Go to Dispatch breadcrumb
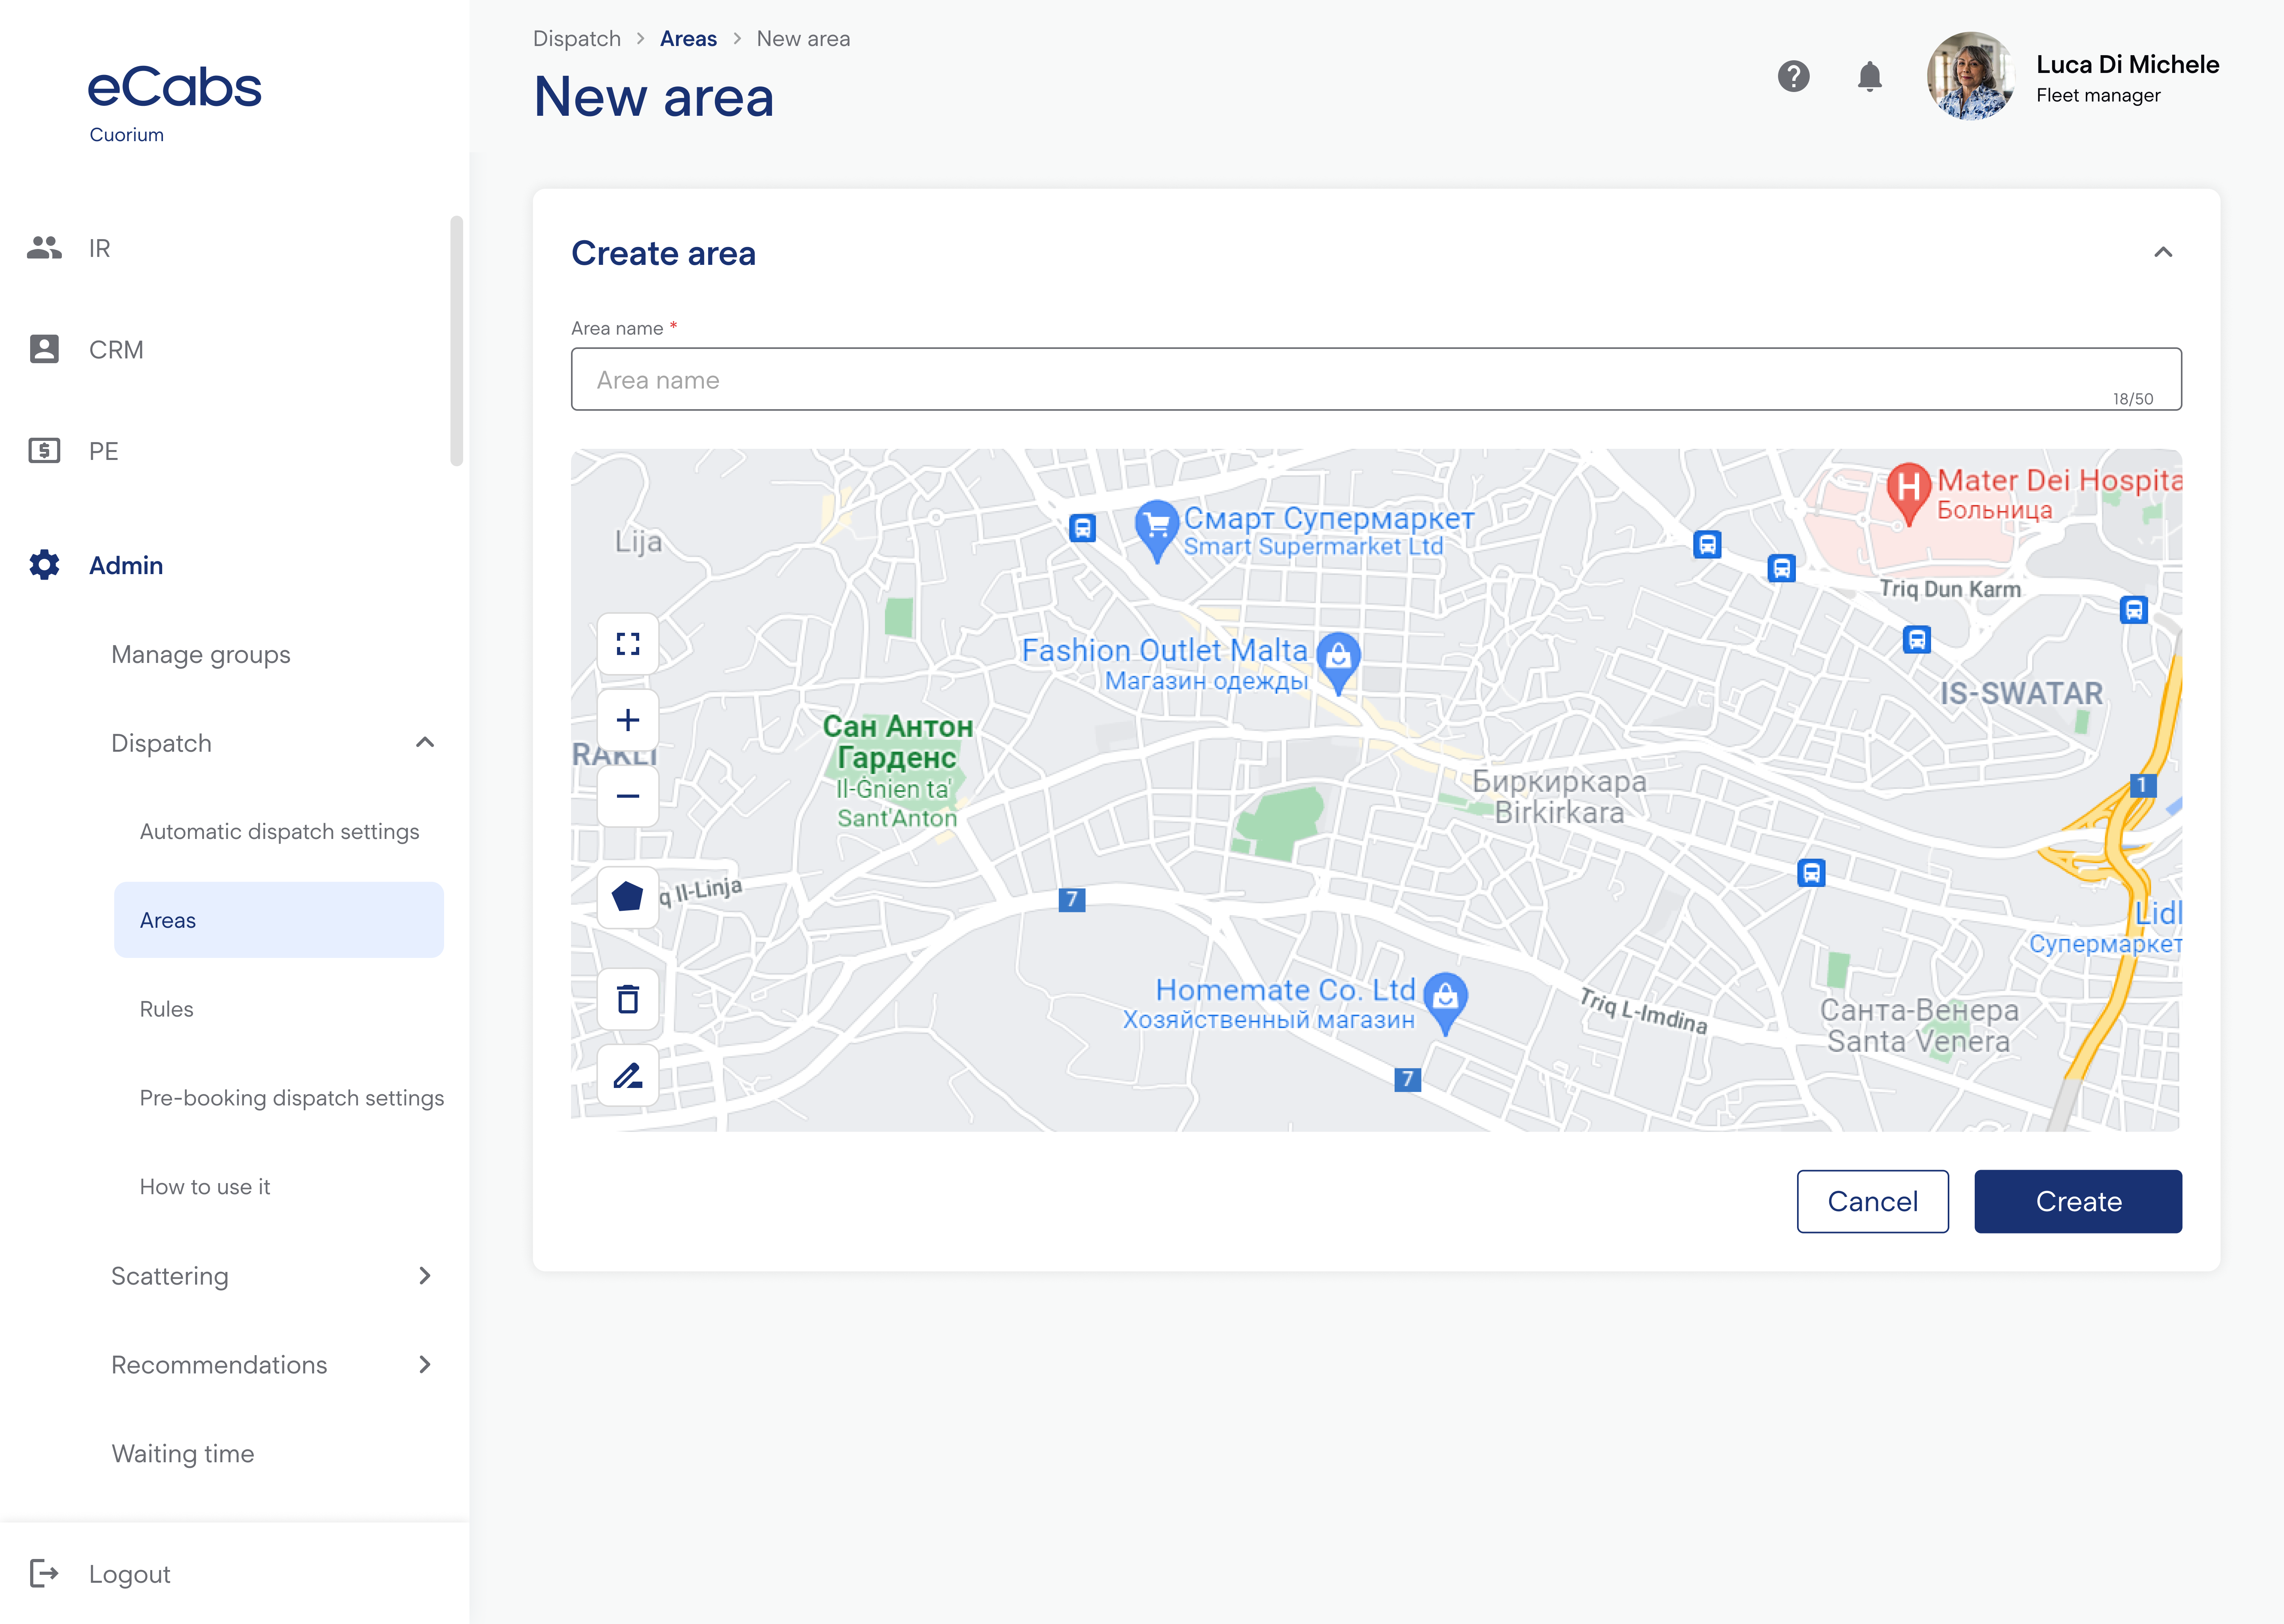Viewport: 2284px width, 1624px height. click(577, 38)
